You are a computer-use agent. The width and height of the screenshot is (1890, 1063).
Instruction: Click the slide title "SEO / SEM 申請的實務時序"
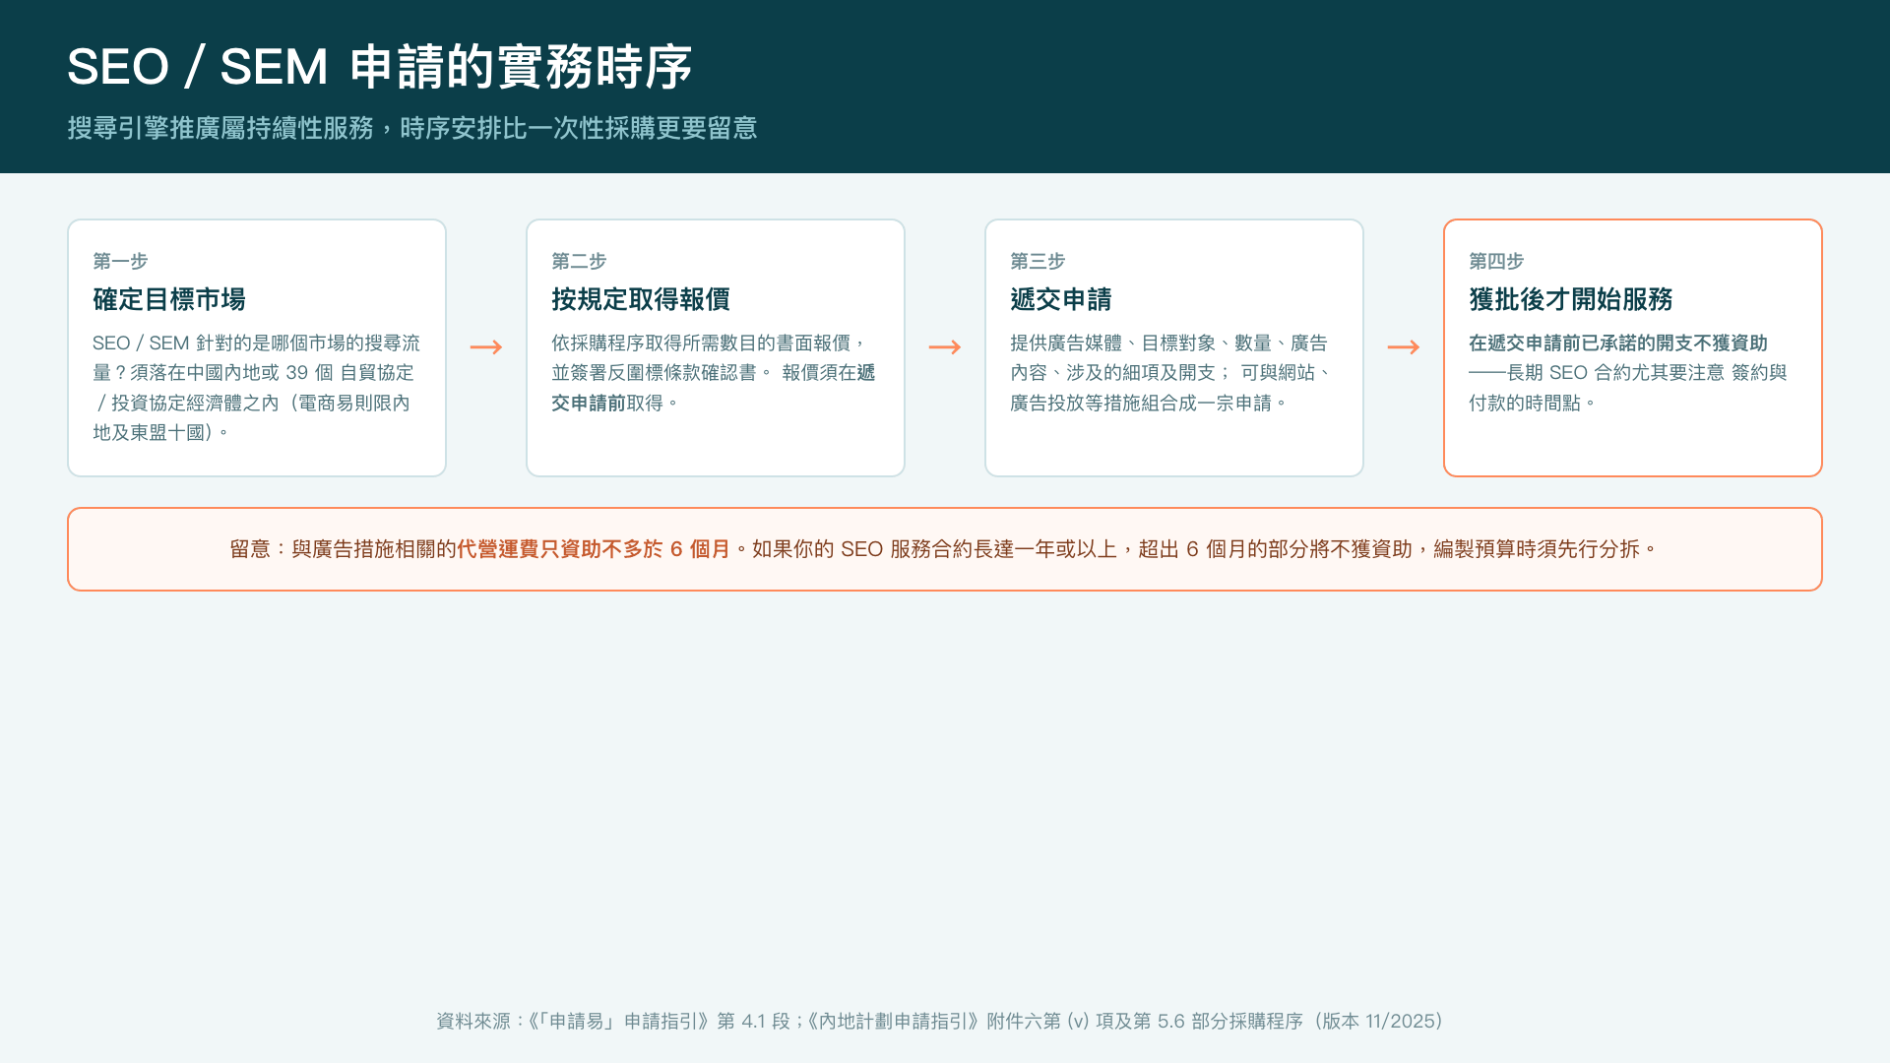[x=380, y=67]
